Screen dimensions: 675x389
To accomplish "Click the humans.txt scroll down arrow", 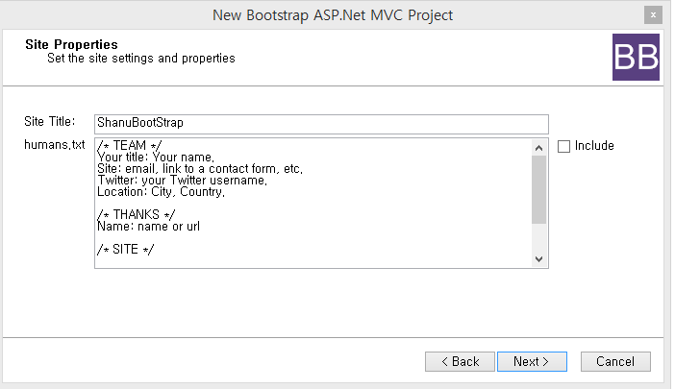I will pos(538,259).
